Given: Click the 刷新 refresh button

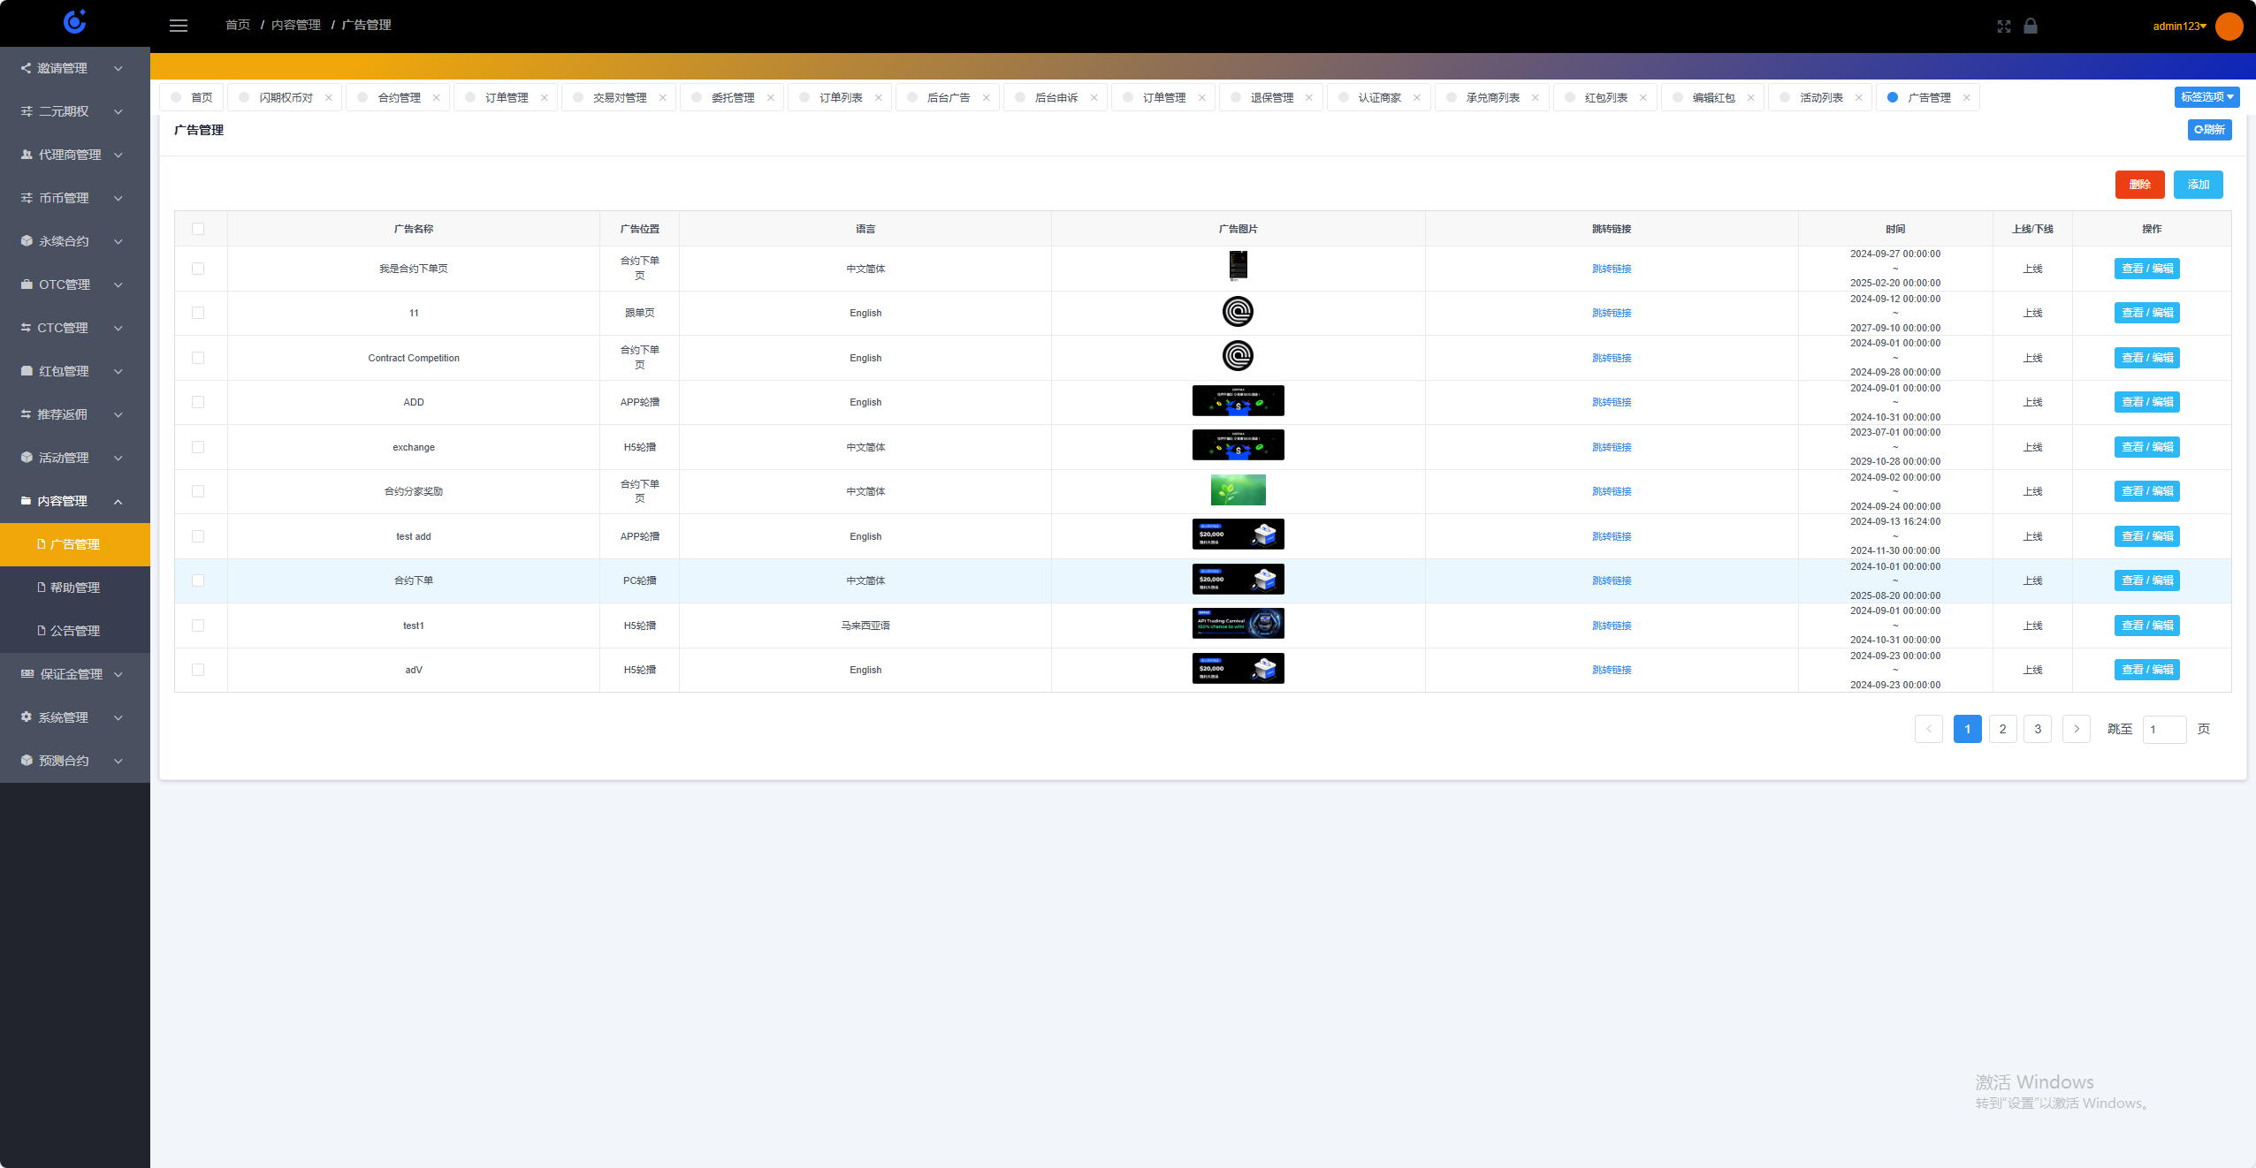Looking at the screenshot, I should click(x=2209, y=130).
